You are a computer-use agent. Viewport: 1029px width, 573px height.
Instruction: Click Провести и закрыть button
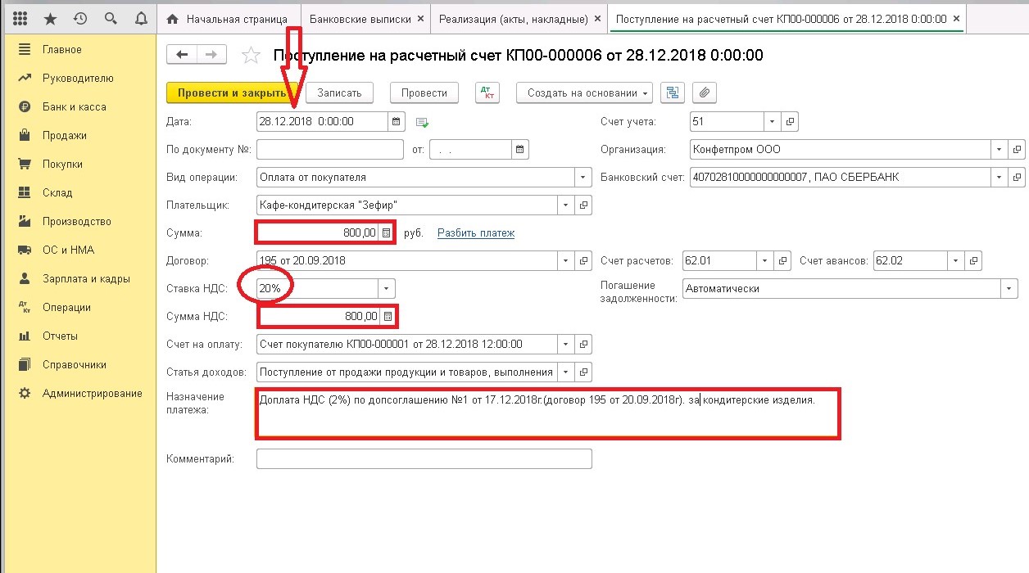[233, 92]
